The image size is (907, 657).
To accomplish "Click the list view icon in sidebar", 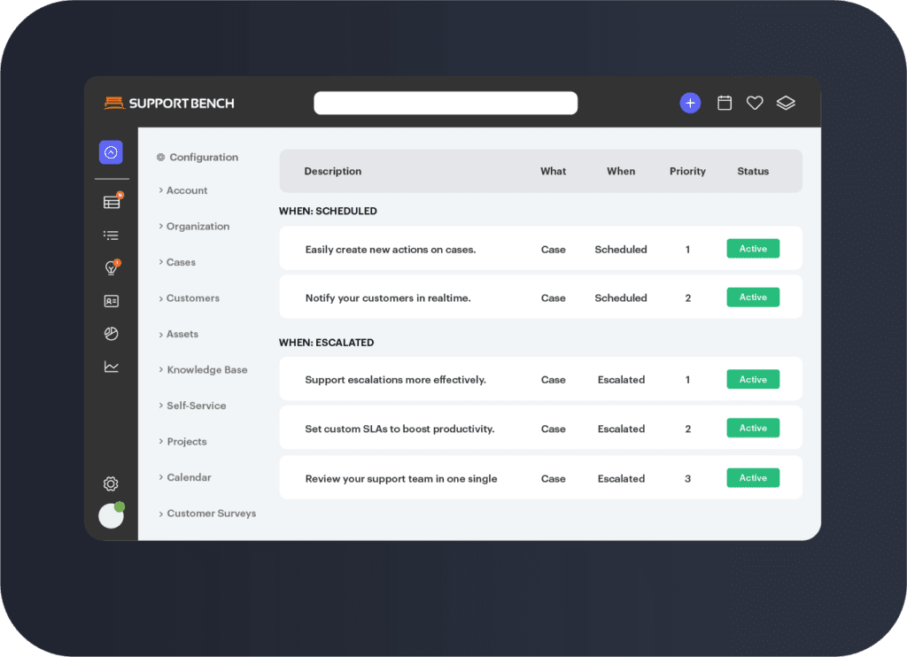I will 111,236.
